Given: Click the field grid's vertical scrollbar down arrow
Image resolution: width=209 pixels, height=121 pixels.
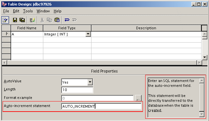Looking at the screenshot, I should 204,58.
